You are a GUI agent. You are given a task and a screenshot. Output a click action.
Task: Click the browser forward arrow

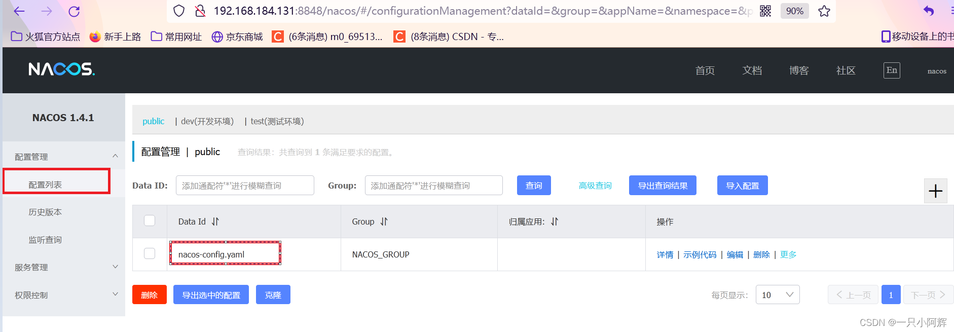click(47, 11)
